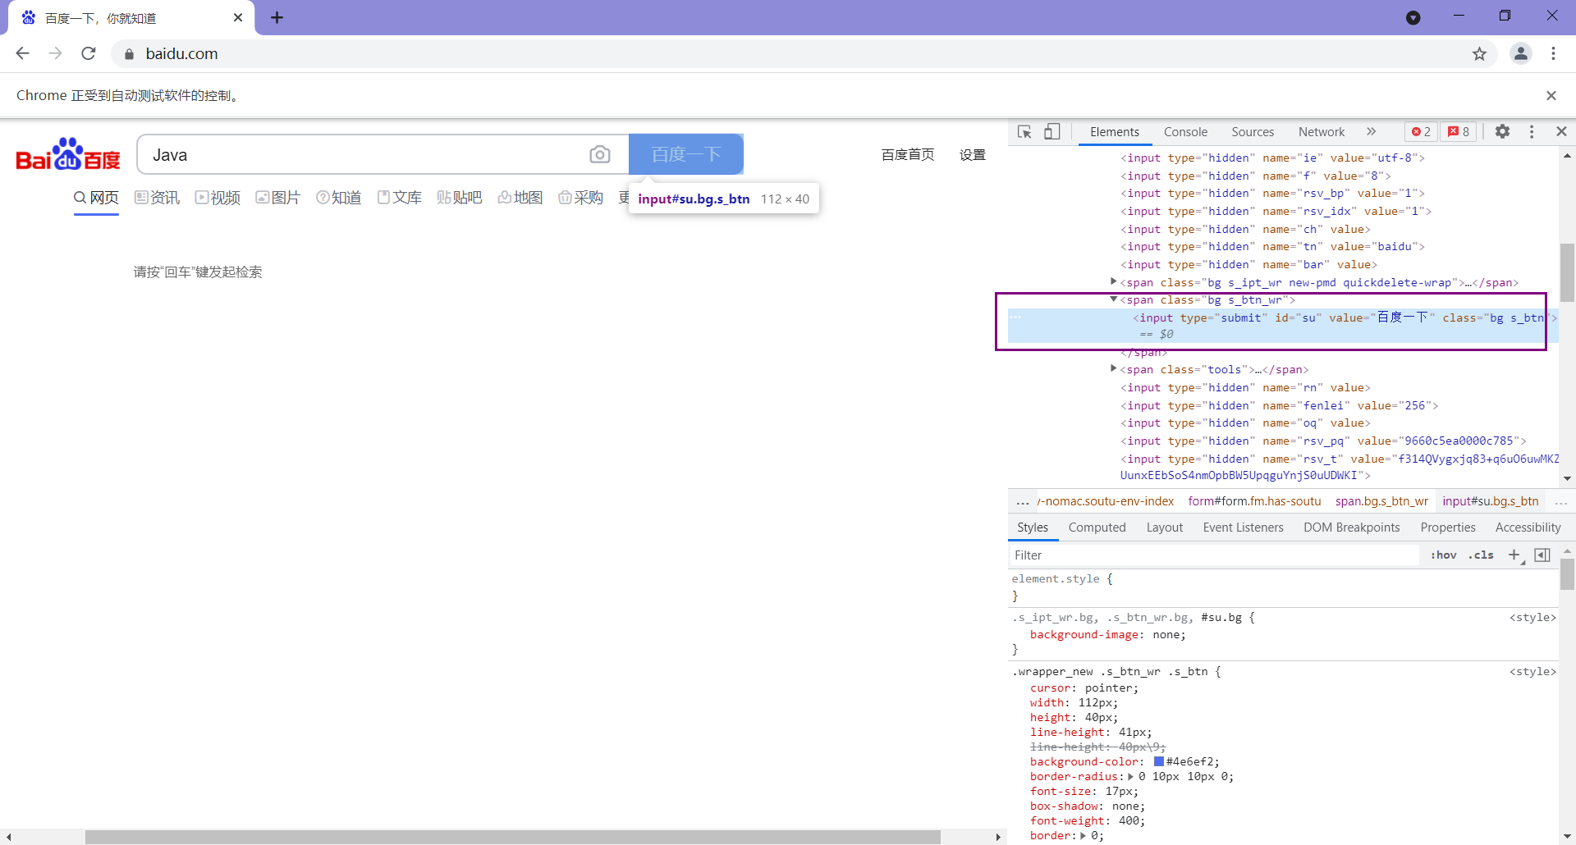Click the Baidu logo

click(x=68, y=154)
